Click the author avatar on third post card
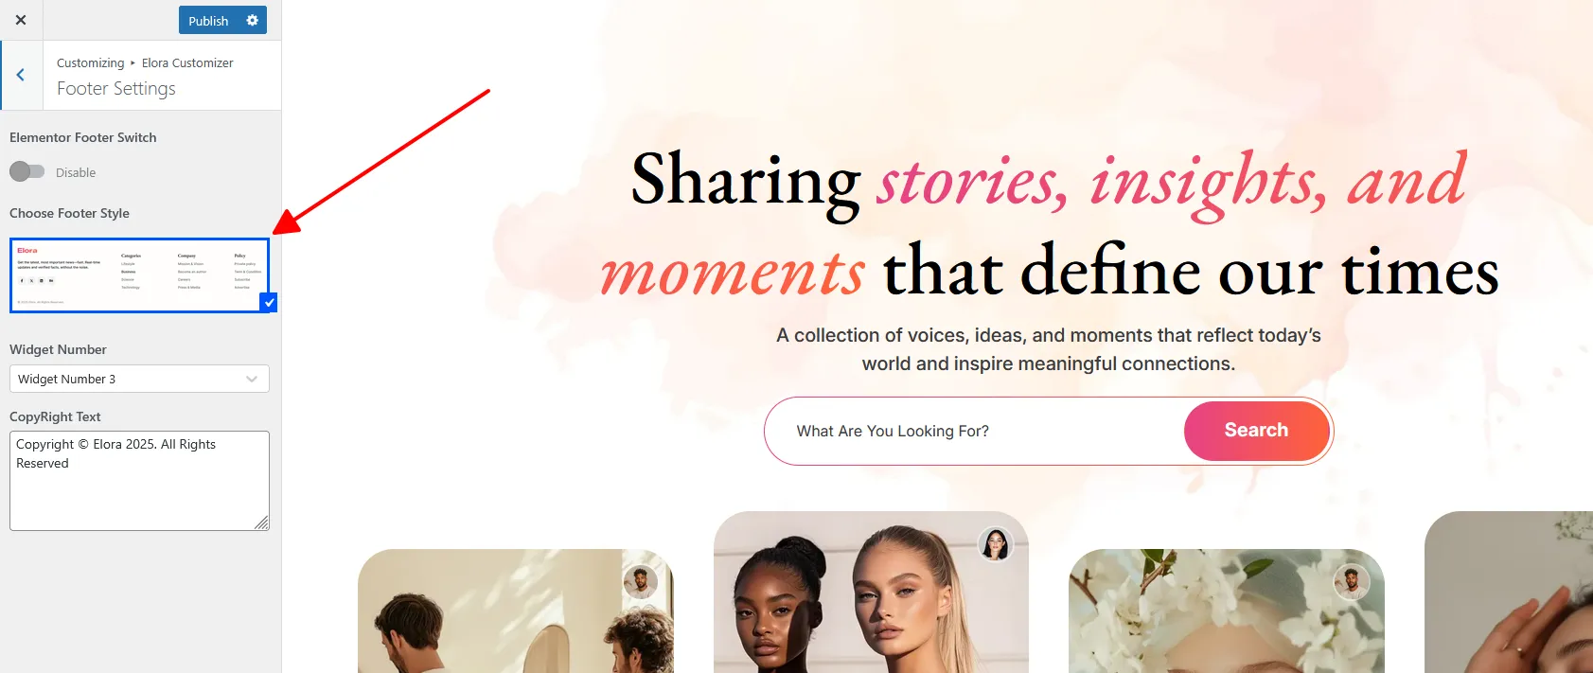 pyautogui.click(x=1352, y=582)
